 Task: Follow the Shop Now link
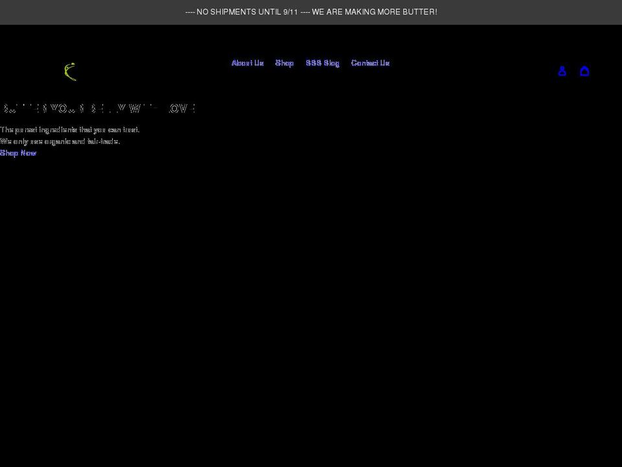pos(18,153)
